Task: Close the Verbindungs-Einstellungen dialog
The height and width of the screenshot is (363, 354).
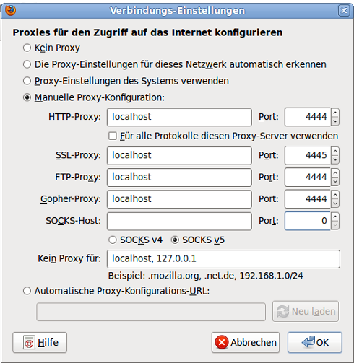Action: coord(344,11)
